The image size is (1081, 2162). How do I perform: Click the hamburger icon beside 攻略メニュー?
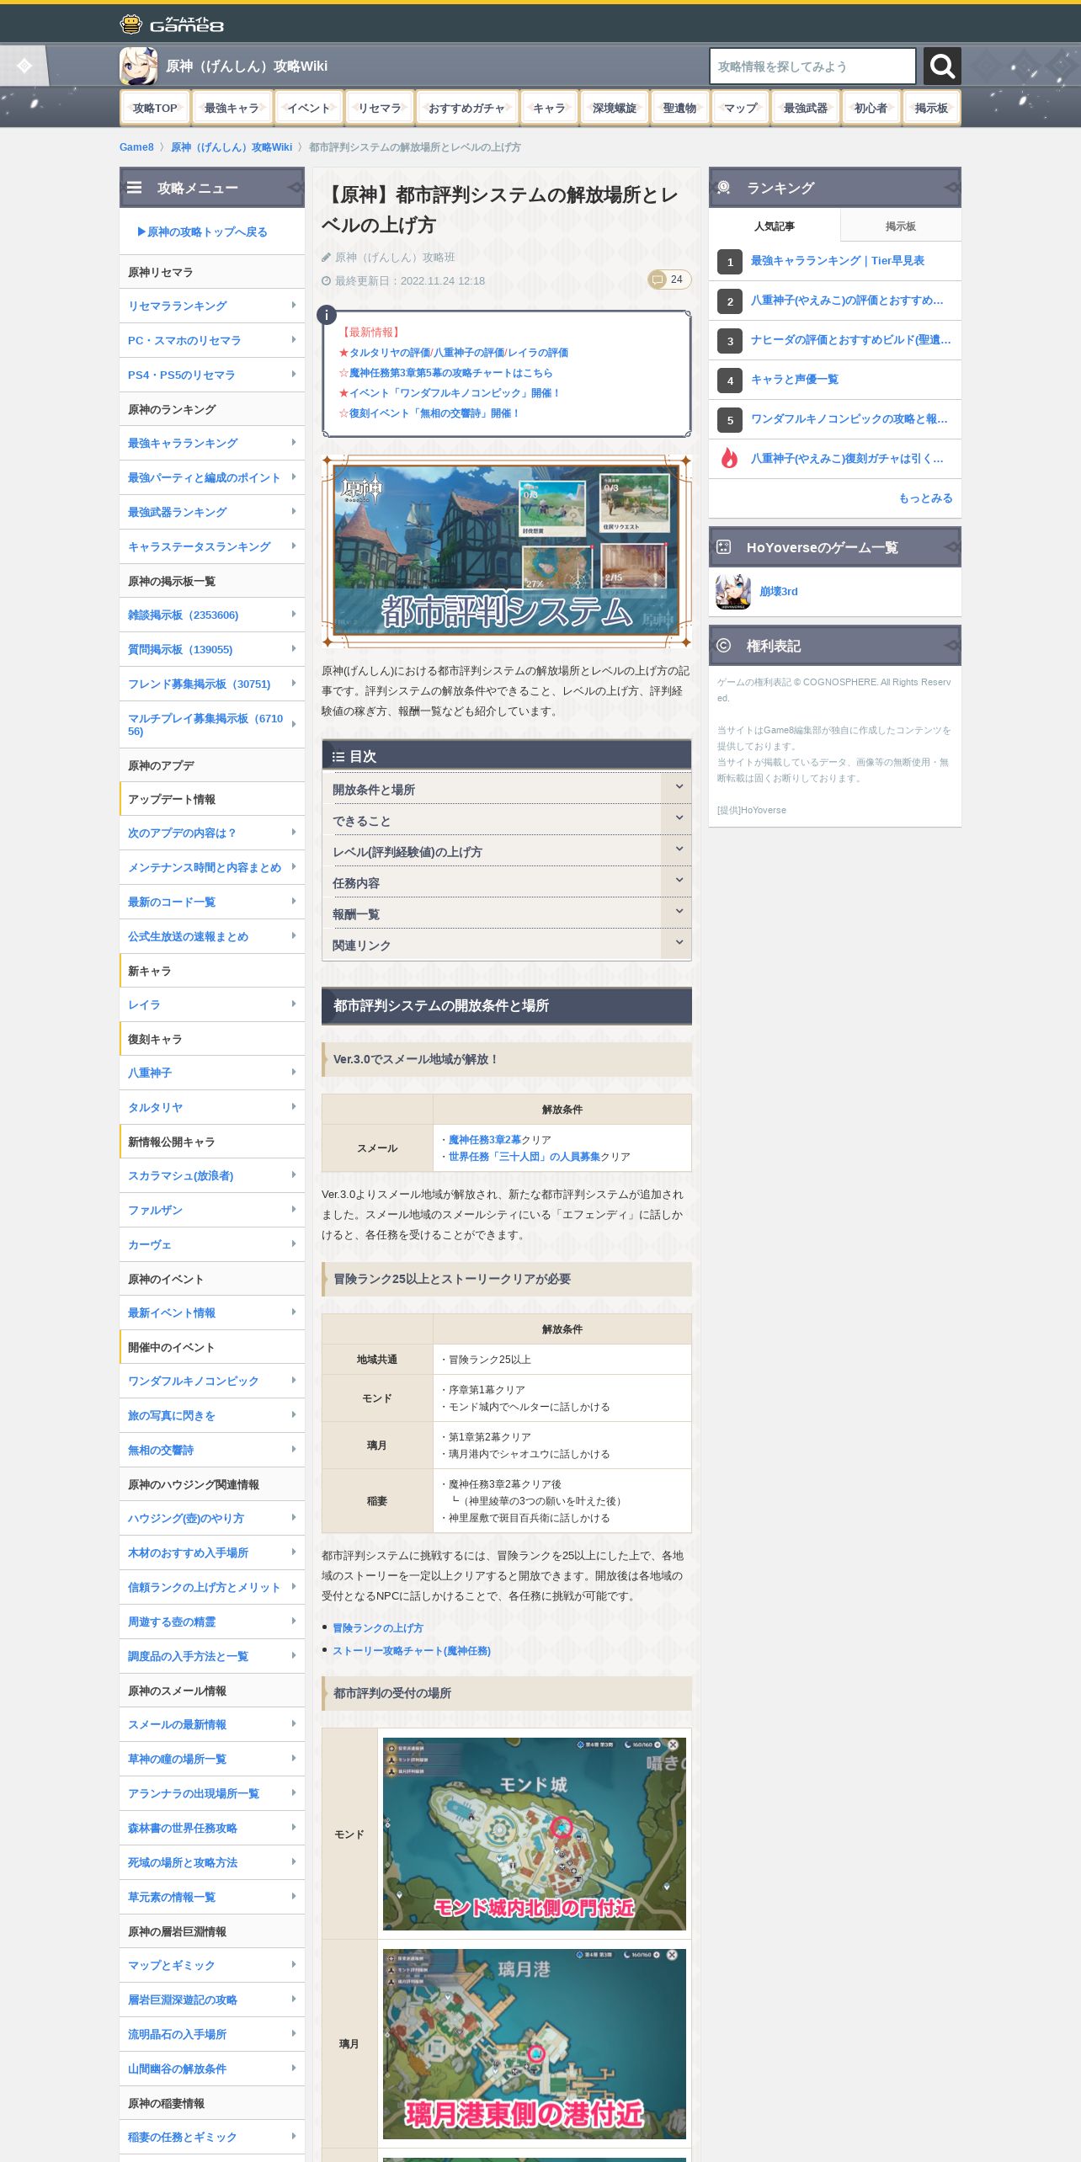click(x=134, y=188)
